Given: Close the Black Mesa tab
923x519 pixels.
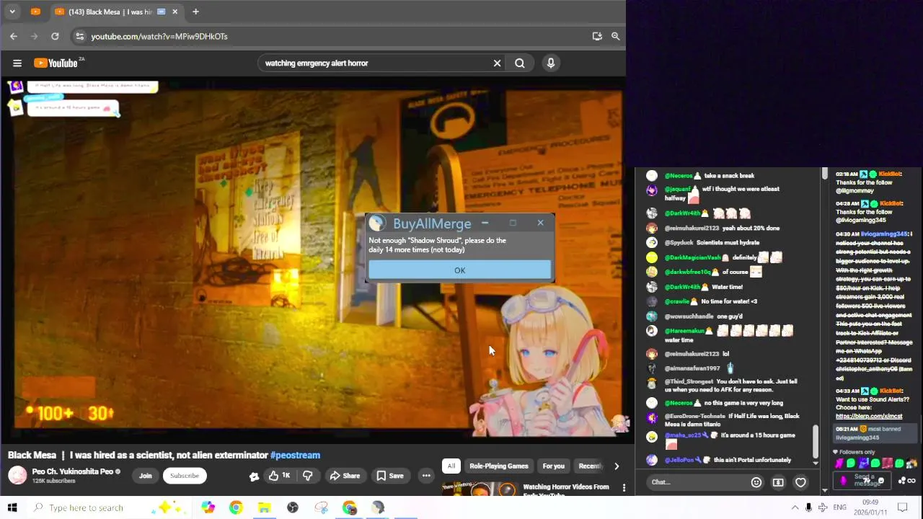Looking at the screenshot, I should coord(175,12).
